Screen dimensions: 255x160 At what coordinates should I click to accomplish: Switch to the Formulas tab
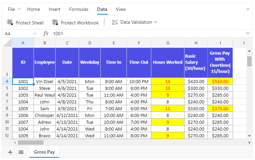tap(79, 9)
